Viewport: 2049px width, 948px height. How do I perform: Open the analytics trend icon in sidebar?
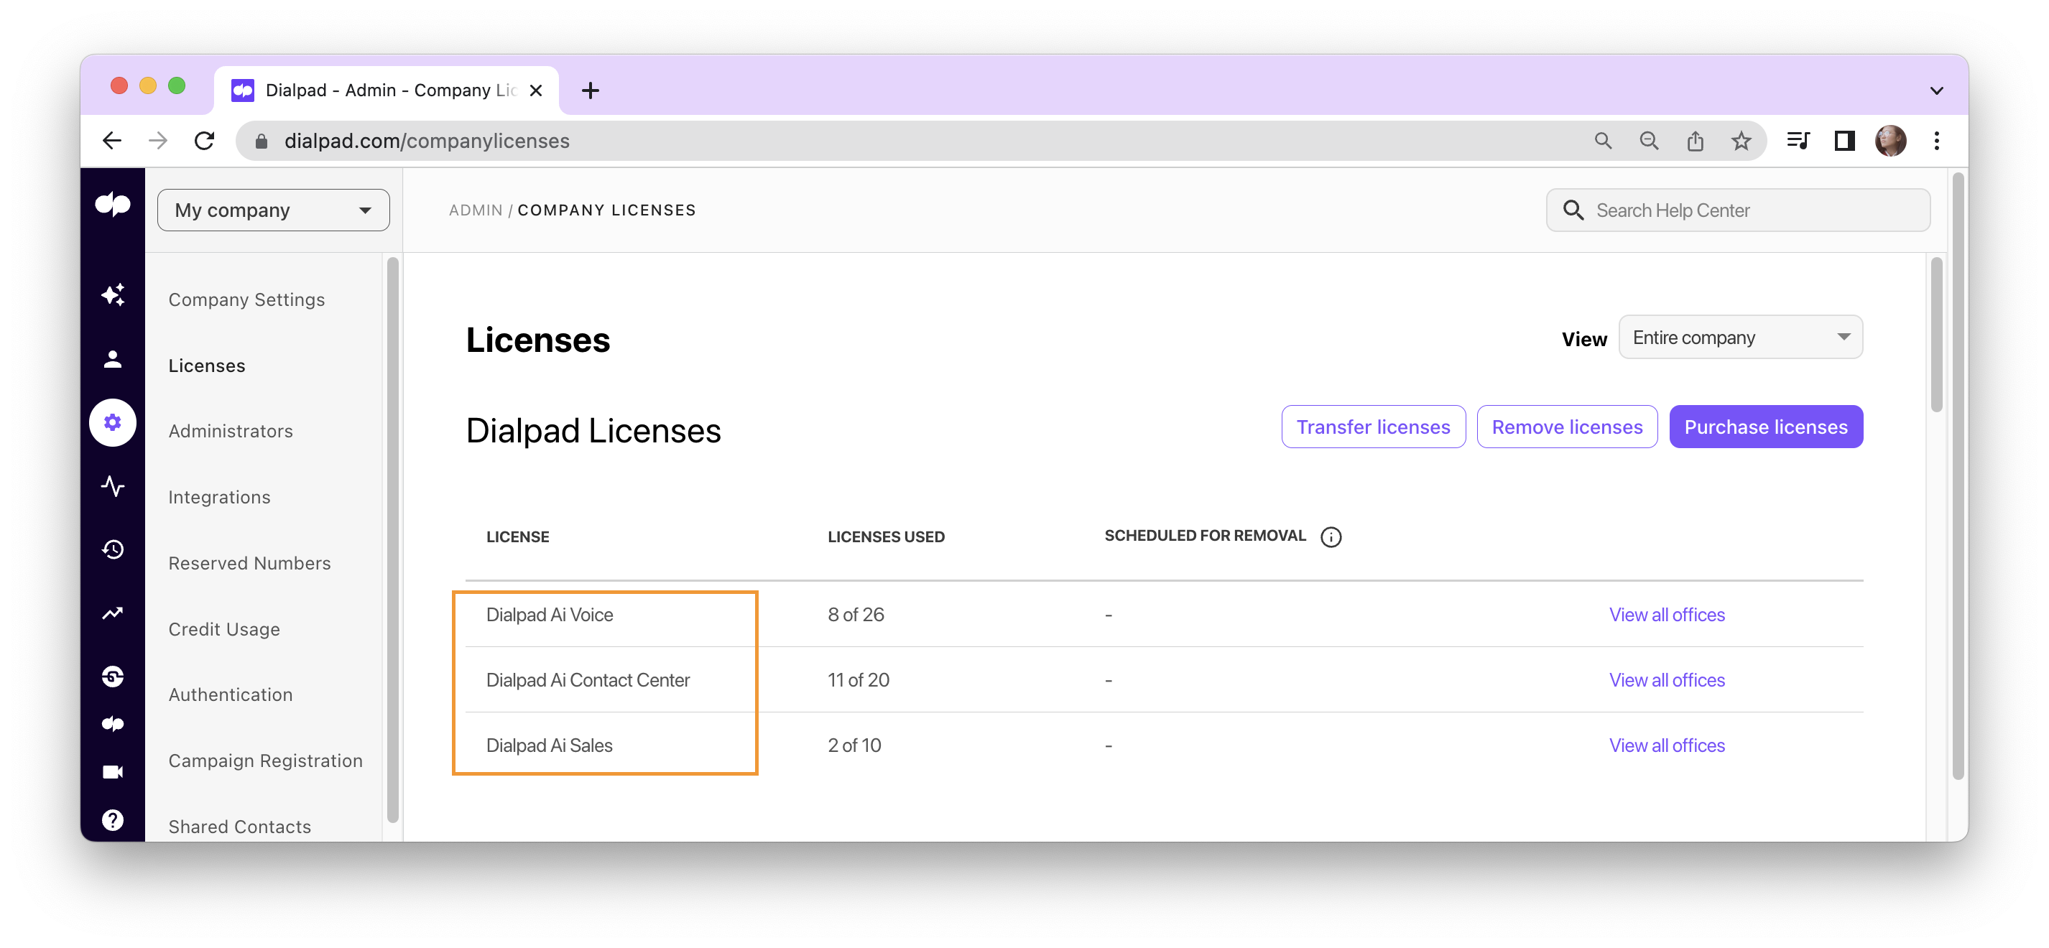click(x=112, y=613)
